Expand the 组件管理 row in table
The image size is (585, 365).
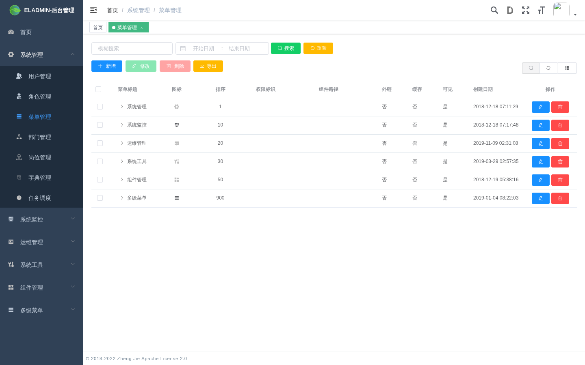[x=121, y=180]
